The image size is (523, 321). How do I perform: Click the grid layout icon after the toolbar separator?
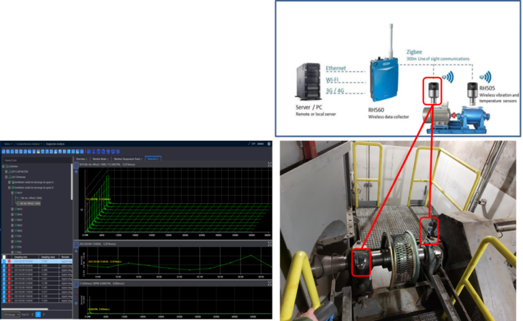89,152
